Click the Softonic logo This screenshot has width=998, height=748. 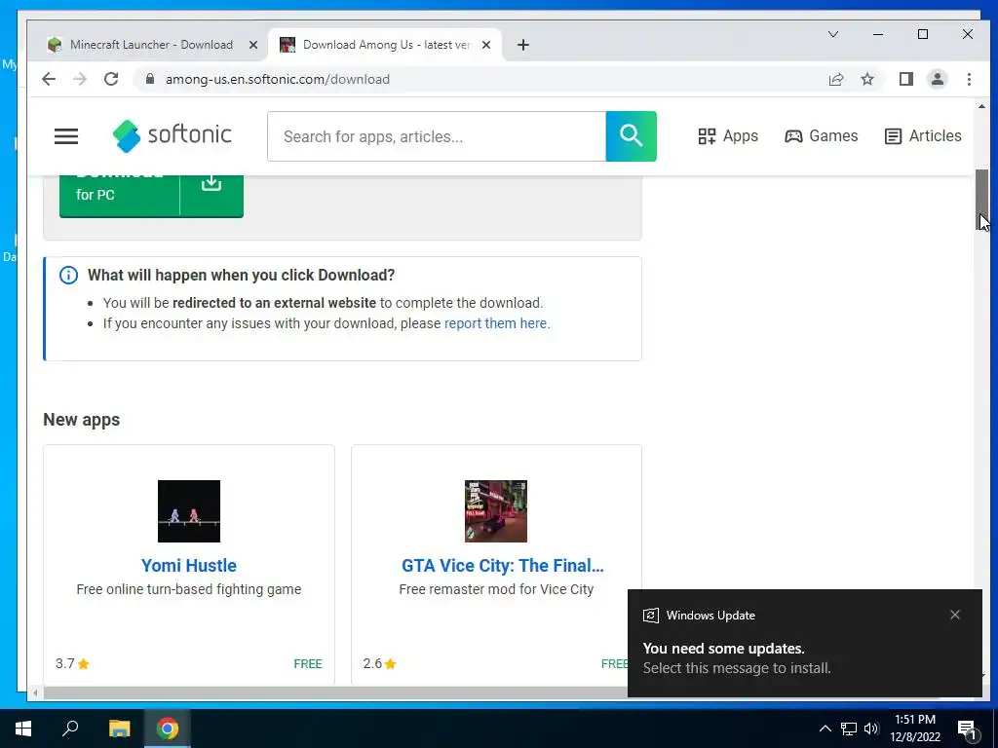click(172, 135)
